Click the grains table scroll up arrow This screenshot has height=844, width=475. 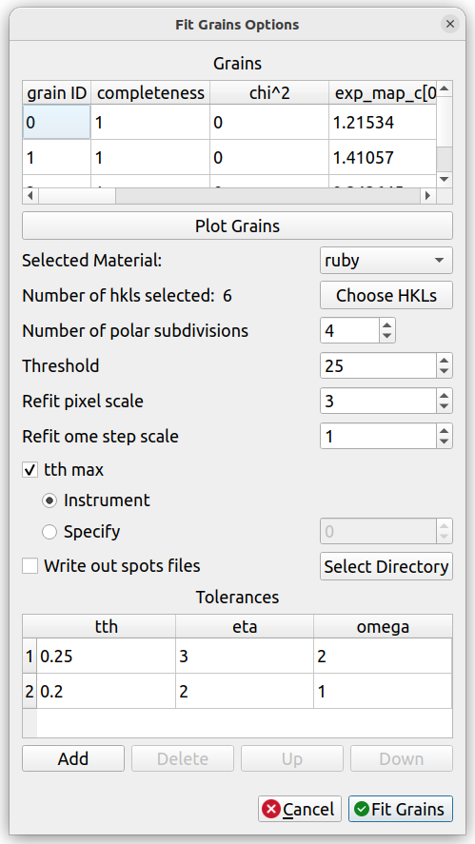click(x=445, y=88)
